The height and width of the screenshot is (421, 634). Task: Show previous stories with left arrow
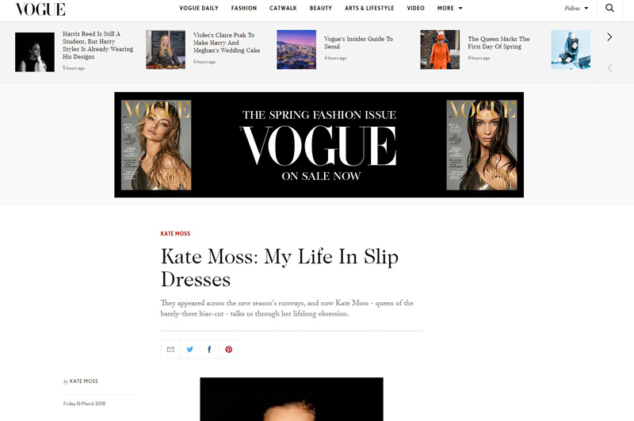[x=609, y=68]
